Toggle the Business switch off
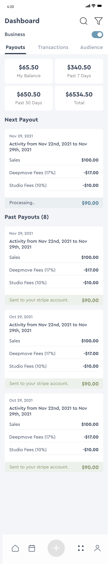This screenshot has width=108, height=564. 97,35
